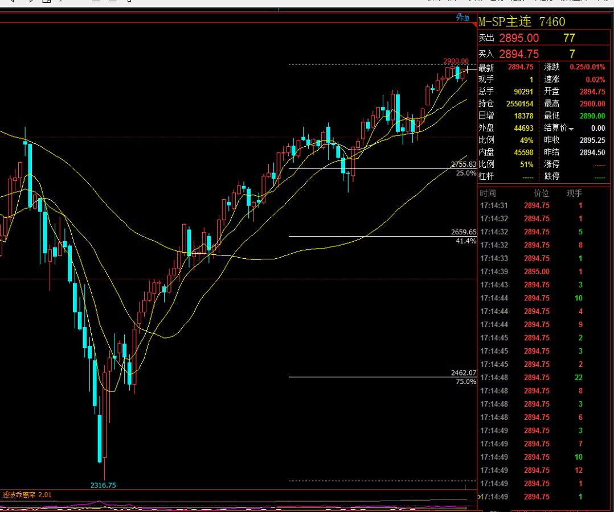This screenshot has height=512, width=614.
Task: Click the 2900.00 high price label
Action: pos(456,61)
